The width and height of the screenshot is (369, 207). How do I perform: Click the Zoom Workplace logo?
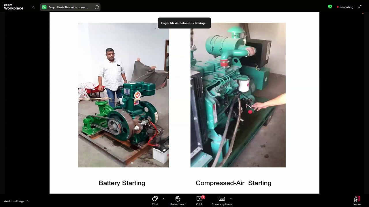pos(14,7)
